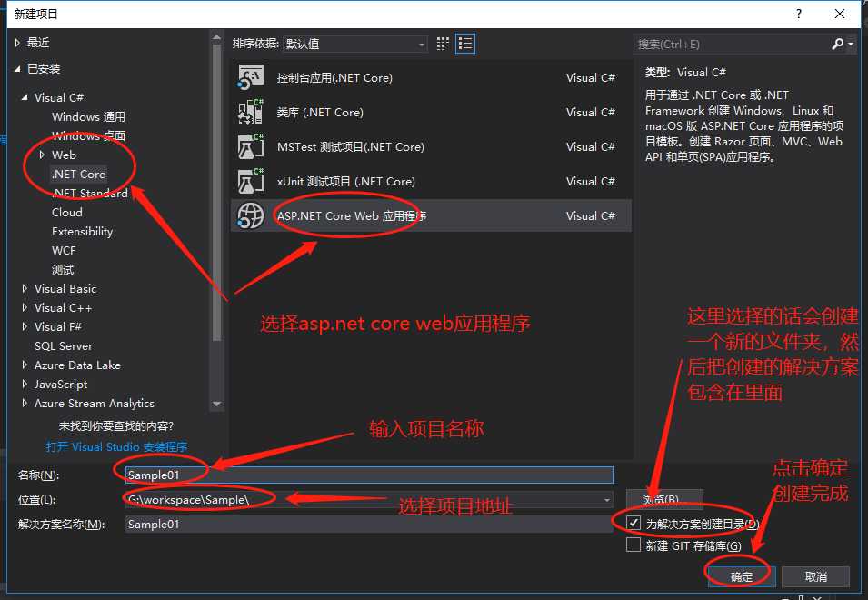
Task: Select xUnit 测试项目 (.NET Core) text
Action: point(346,182)
